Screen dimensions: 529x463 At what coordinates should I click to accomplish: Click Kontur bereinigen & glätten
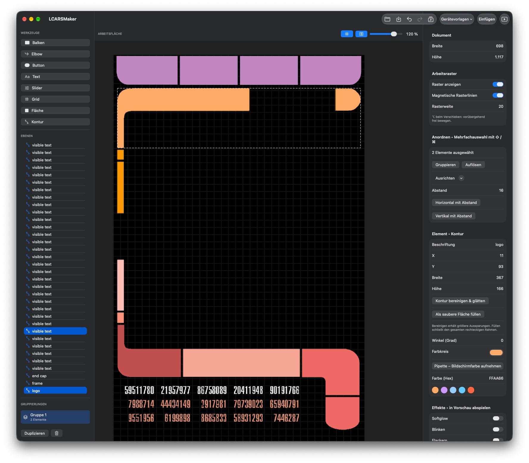pyautogui.click(x=460, y=301)
